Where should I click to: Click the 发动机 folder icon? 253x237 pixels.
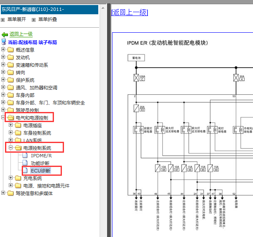[x=10, y=57]
